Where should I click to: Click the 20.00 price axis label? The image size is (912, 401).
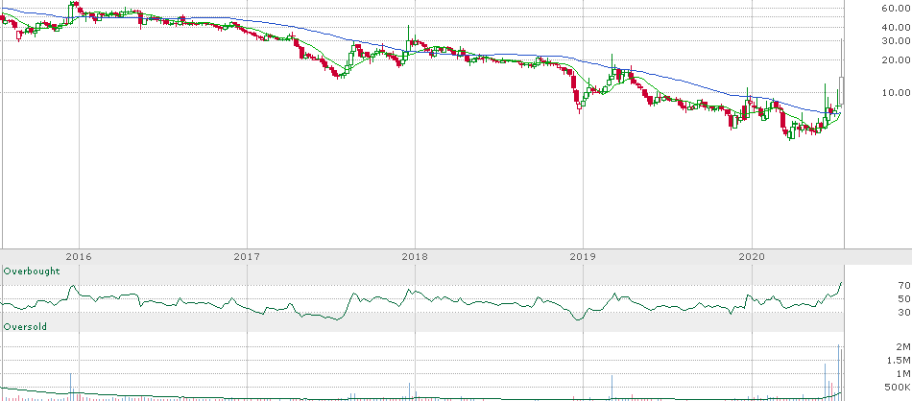(896, 59)
